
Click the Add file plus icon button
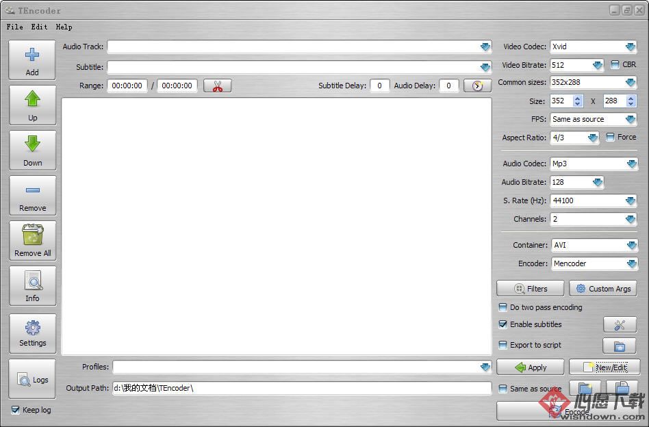pyautogui.click(x=32, y=60)
